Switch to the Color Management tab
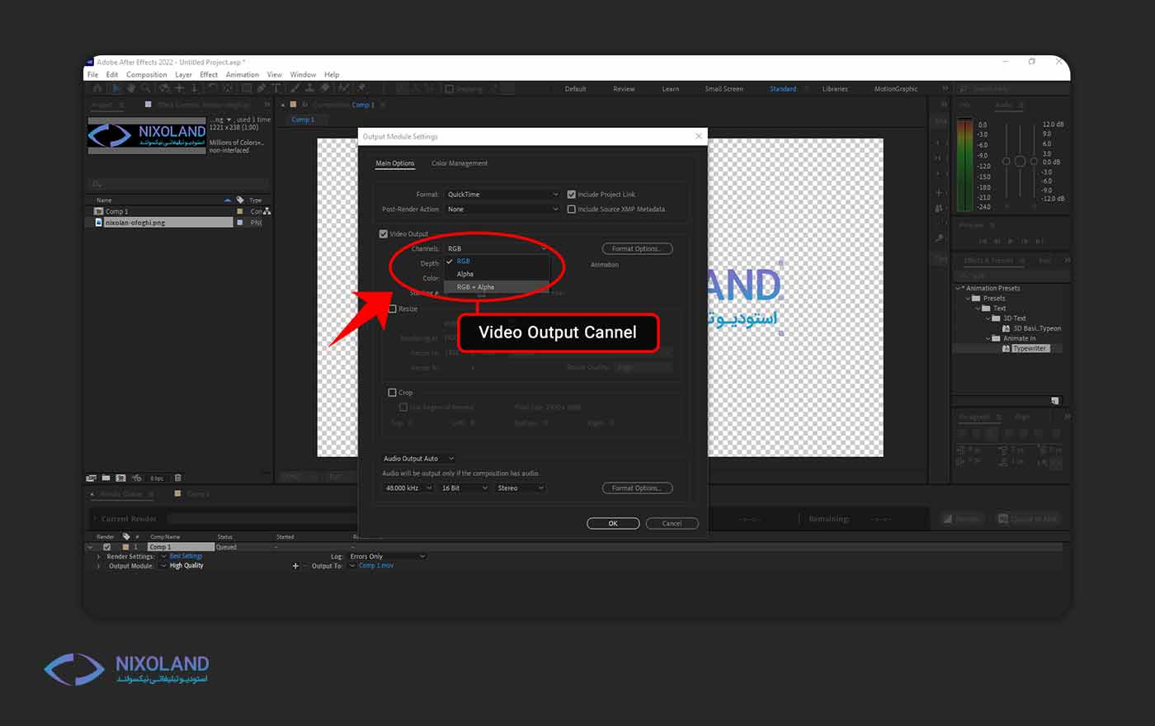The width and height of the screenshot is (1155, 726). pos(460,163)
